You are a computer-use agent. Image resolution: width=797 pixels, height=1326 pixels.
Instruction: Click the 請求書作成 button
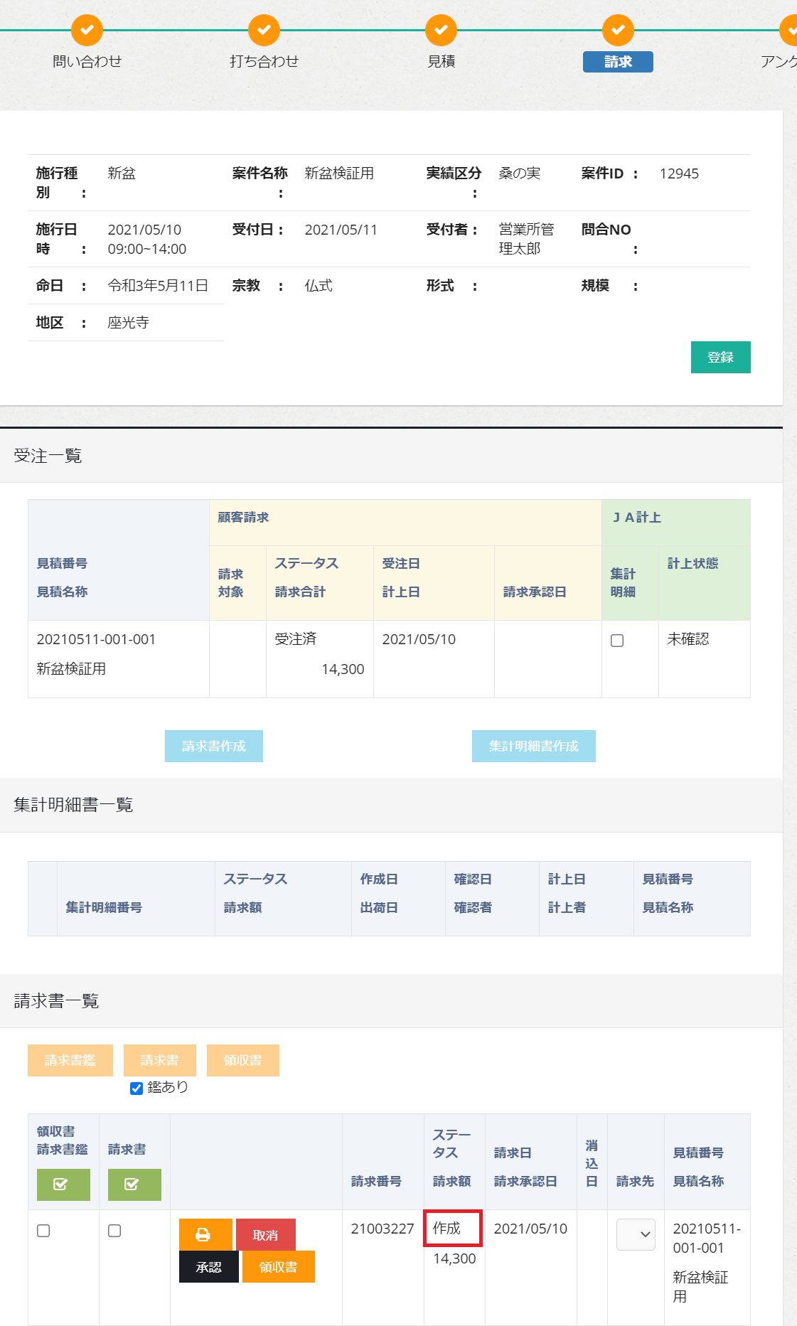click(214, 746)
